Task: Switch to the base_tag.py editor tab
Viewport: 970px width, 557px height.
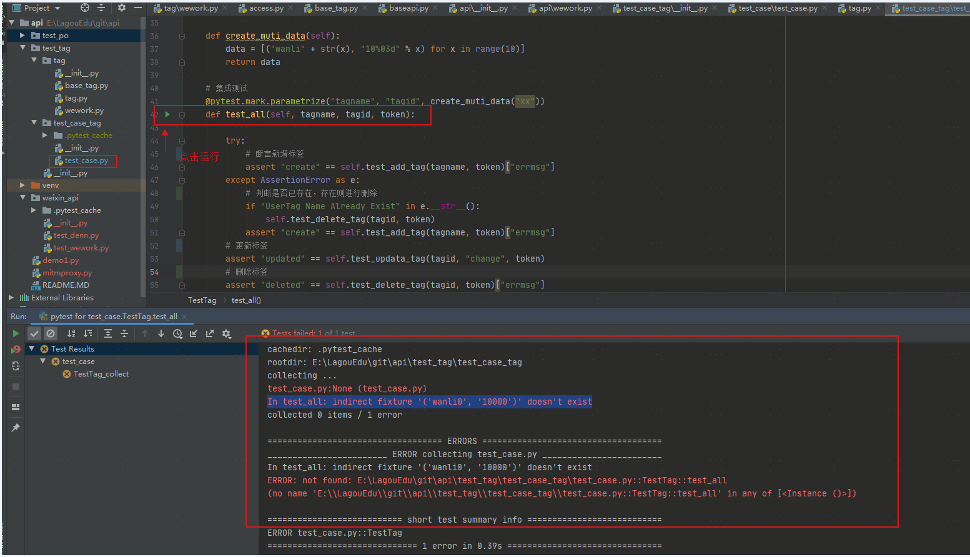Action: [335, 8]
